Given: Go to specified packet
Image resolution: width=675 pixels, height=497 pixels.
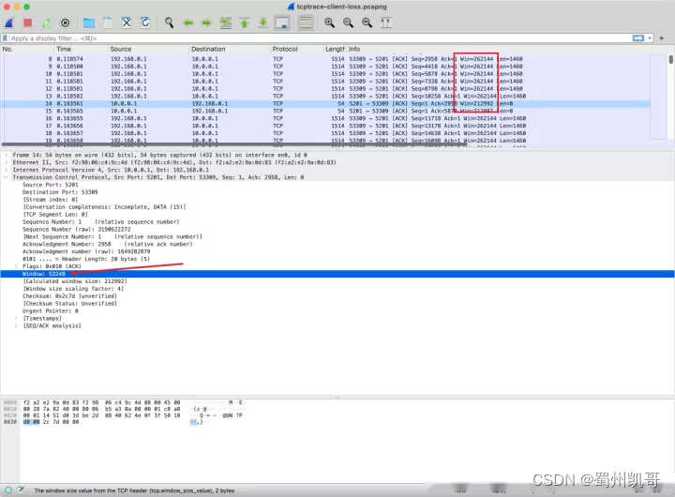Looking at the screenshot, I should click(x=226, y=23).
